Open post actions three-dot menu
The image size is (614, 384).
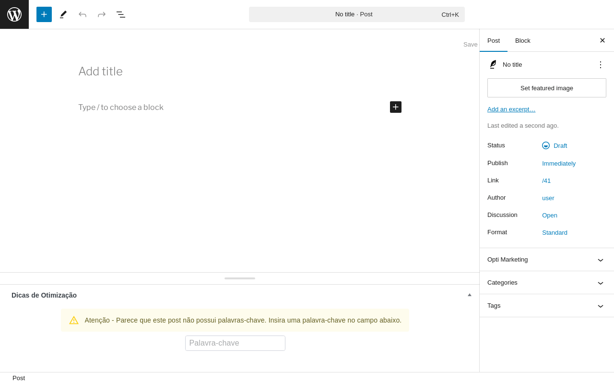click(601, 65)
